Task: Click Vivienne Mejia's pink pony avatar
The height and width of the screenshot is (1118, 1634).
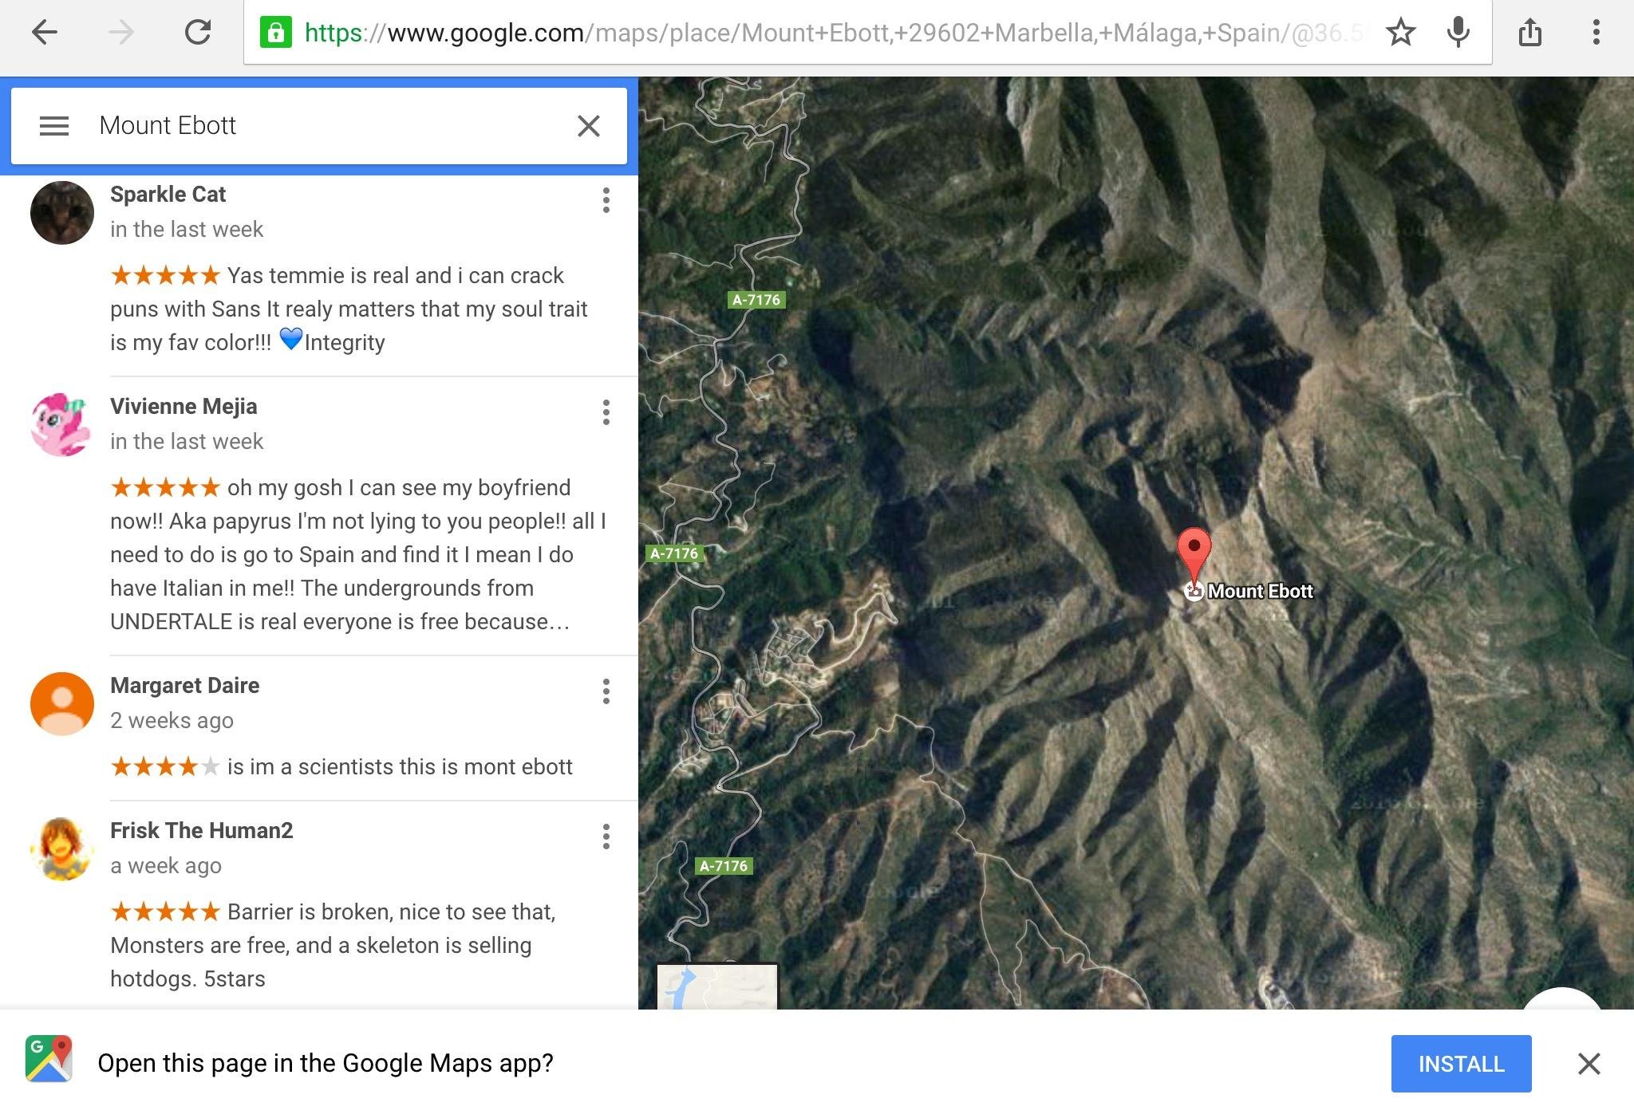Action: (62, 425)
